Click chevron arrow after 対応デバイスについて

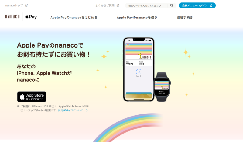pos(87,110)
